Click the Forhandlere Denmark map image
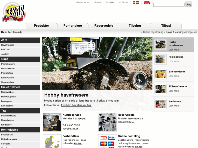This screenshot has height=148, width=198. tap(52, 141)
